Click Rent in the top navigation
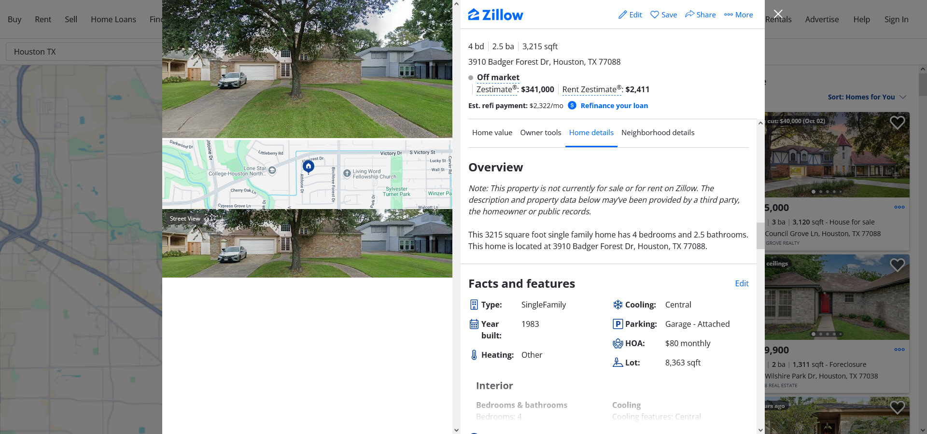Viewport: 927px width, 434px height. click(43, 19)
